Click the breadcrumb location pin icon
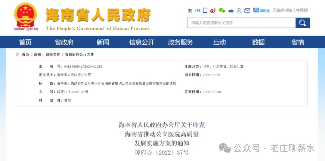This screenshot has height=161, width=325. (17, 55)
